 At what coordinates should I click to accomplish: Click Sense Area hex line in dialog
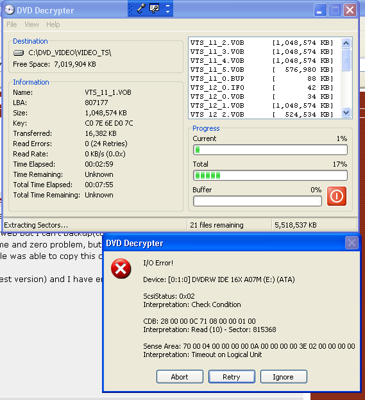coord(249,346)
